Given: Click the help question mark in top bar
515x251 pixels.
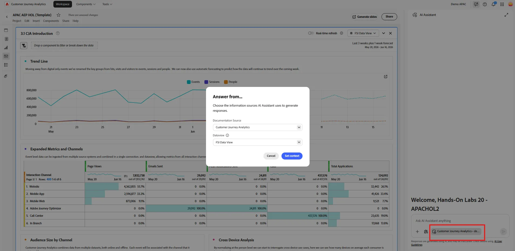Looking at the screenshot, I should [485, 4].
